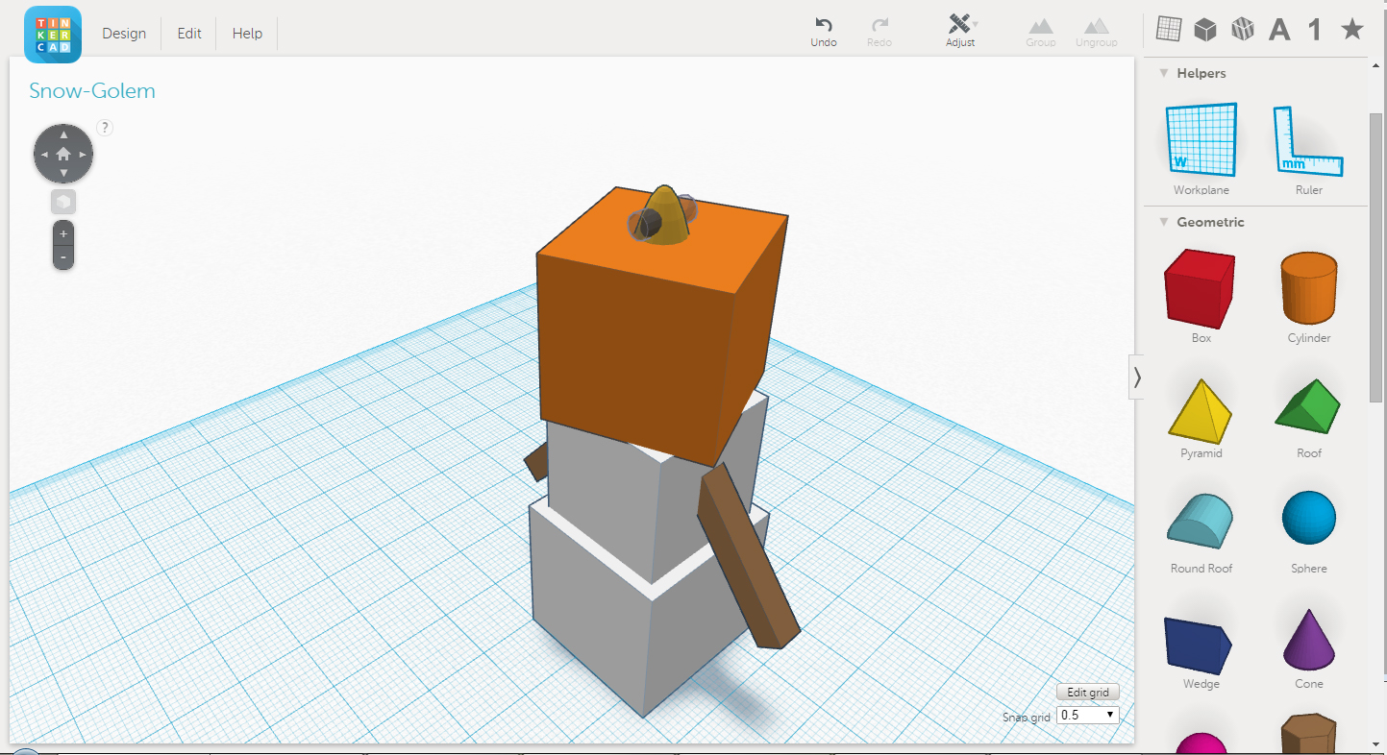Click the fit view cube button
Screen dimensions: 1387x755
pyautogui.click(x=63, y=203)
